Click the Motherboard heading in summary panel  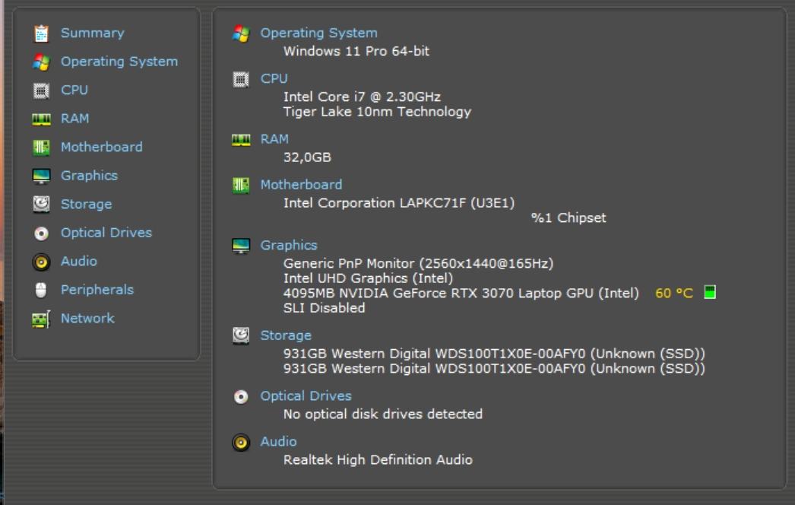click(301, 184)
